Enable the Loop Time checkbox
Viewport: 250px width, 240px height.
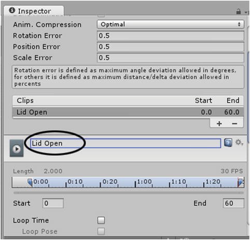click(x=101, y=220)
